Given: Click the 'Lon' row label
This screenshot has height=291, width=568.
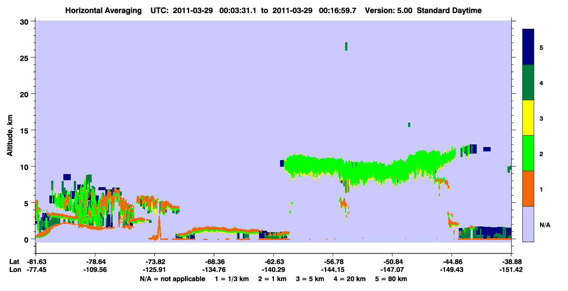Looking at the screenshot, I should 15,269.
